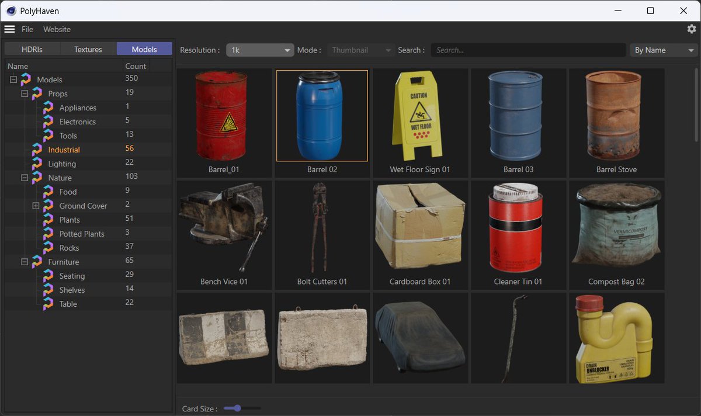Collapse the Props tree node
The height and width of the screenshot is (416, 701).
coord(25,93)
